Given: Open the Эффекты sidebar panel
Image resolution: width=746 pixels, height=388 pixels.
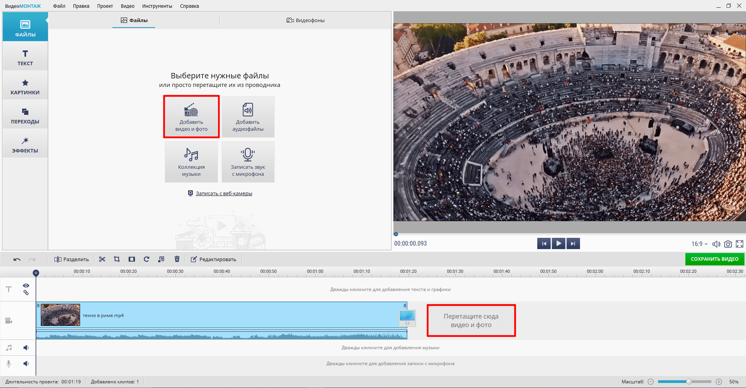Looking at the screenshot, I should pos(25,145).
